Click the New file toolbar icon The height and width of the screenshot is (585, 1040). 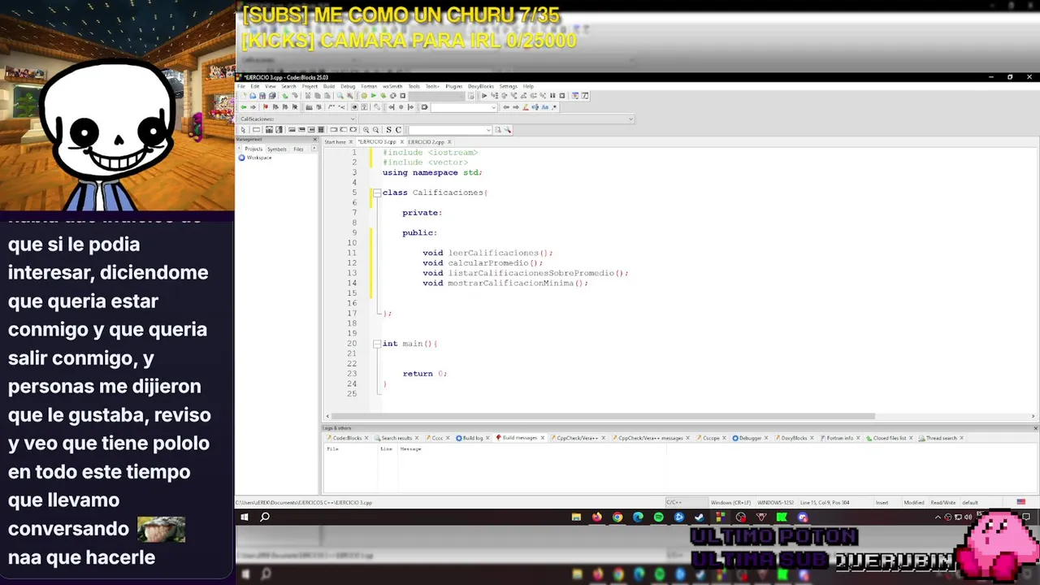pos(244,95)
